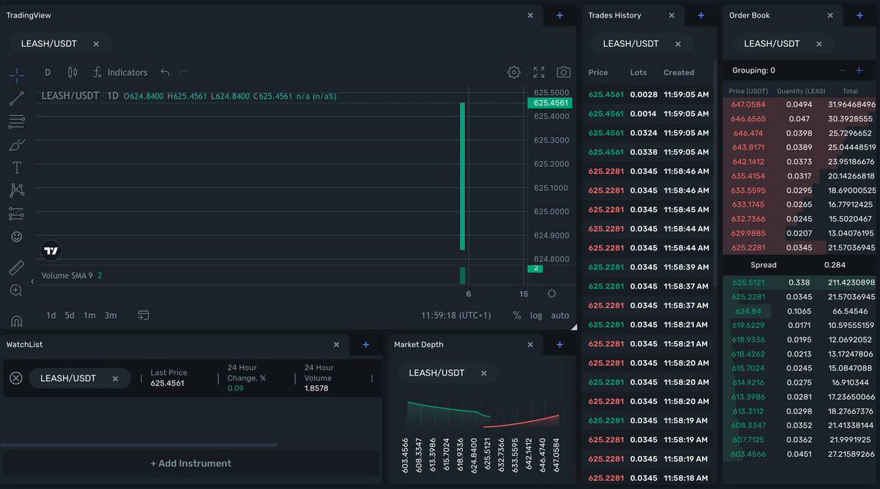
Task: Select the brush drawing tool
Action: tap(17, 145)
